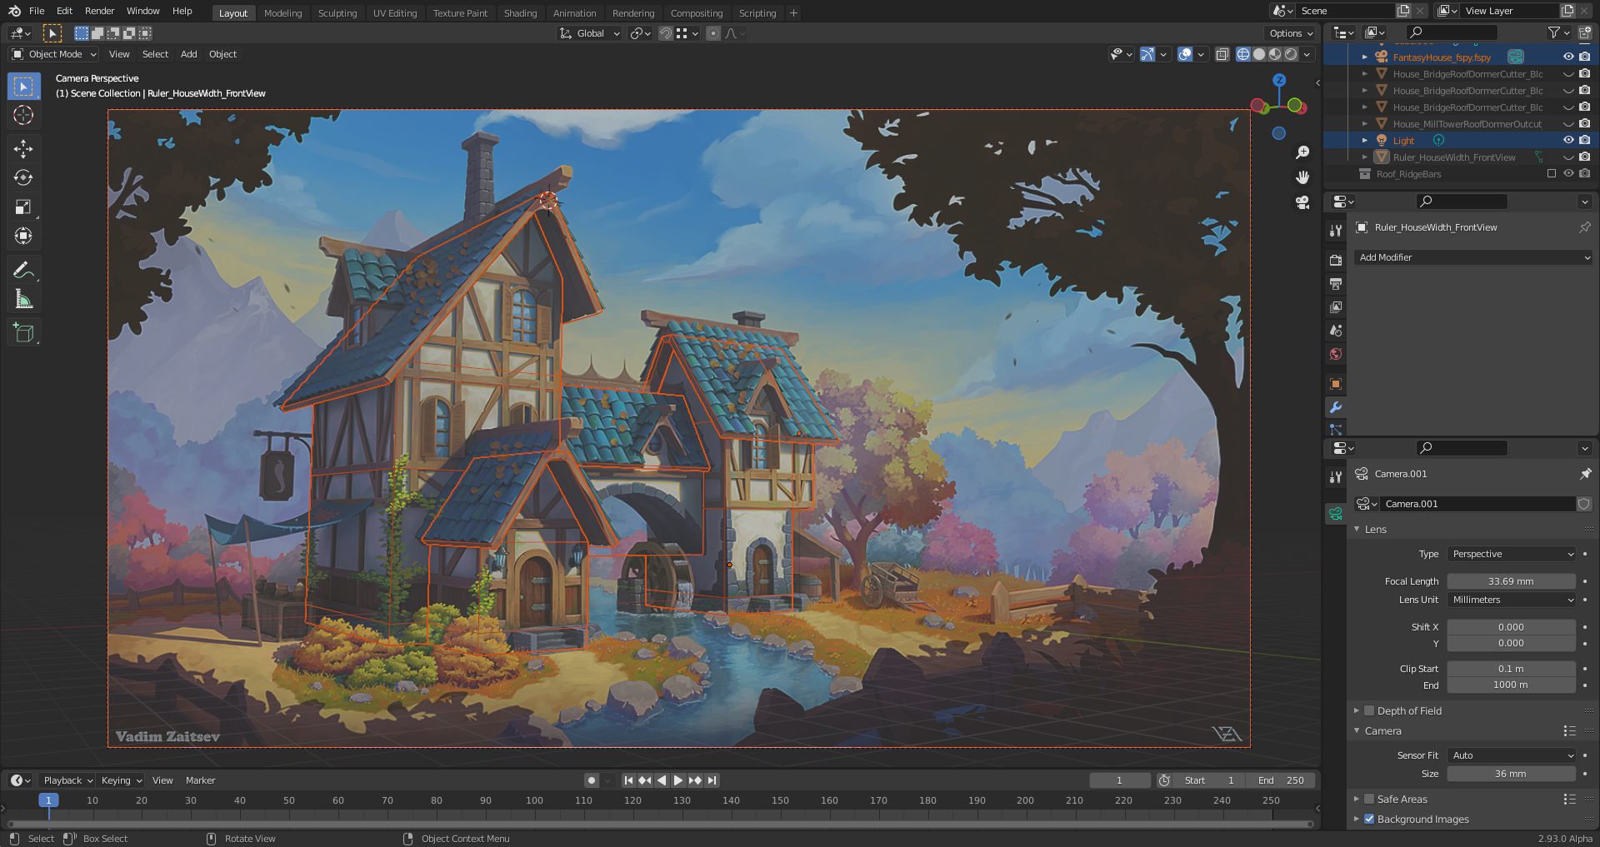Viewport: 1600px width, 847px height.
Task: Choose the Annotate pencil tool
Action: pos(23,270)
